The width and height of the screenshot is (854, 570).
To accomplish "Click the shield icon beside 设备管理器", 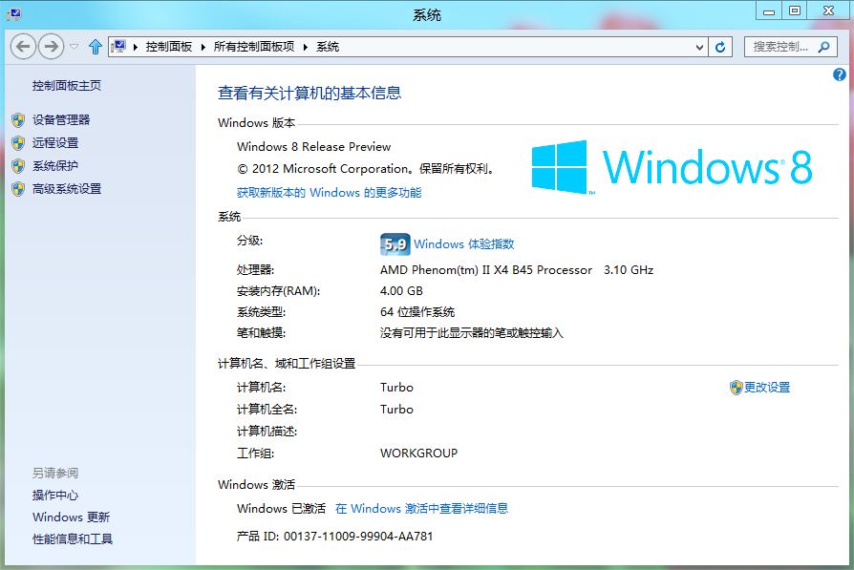I will pyautogui.click(x=18, y=119).
